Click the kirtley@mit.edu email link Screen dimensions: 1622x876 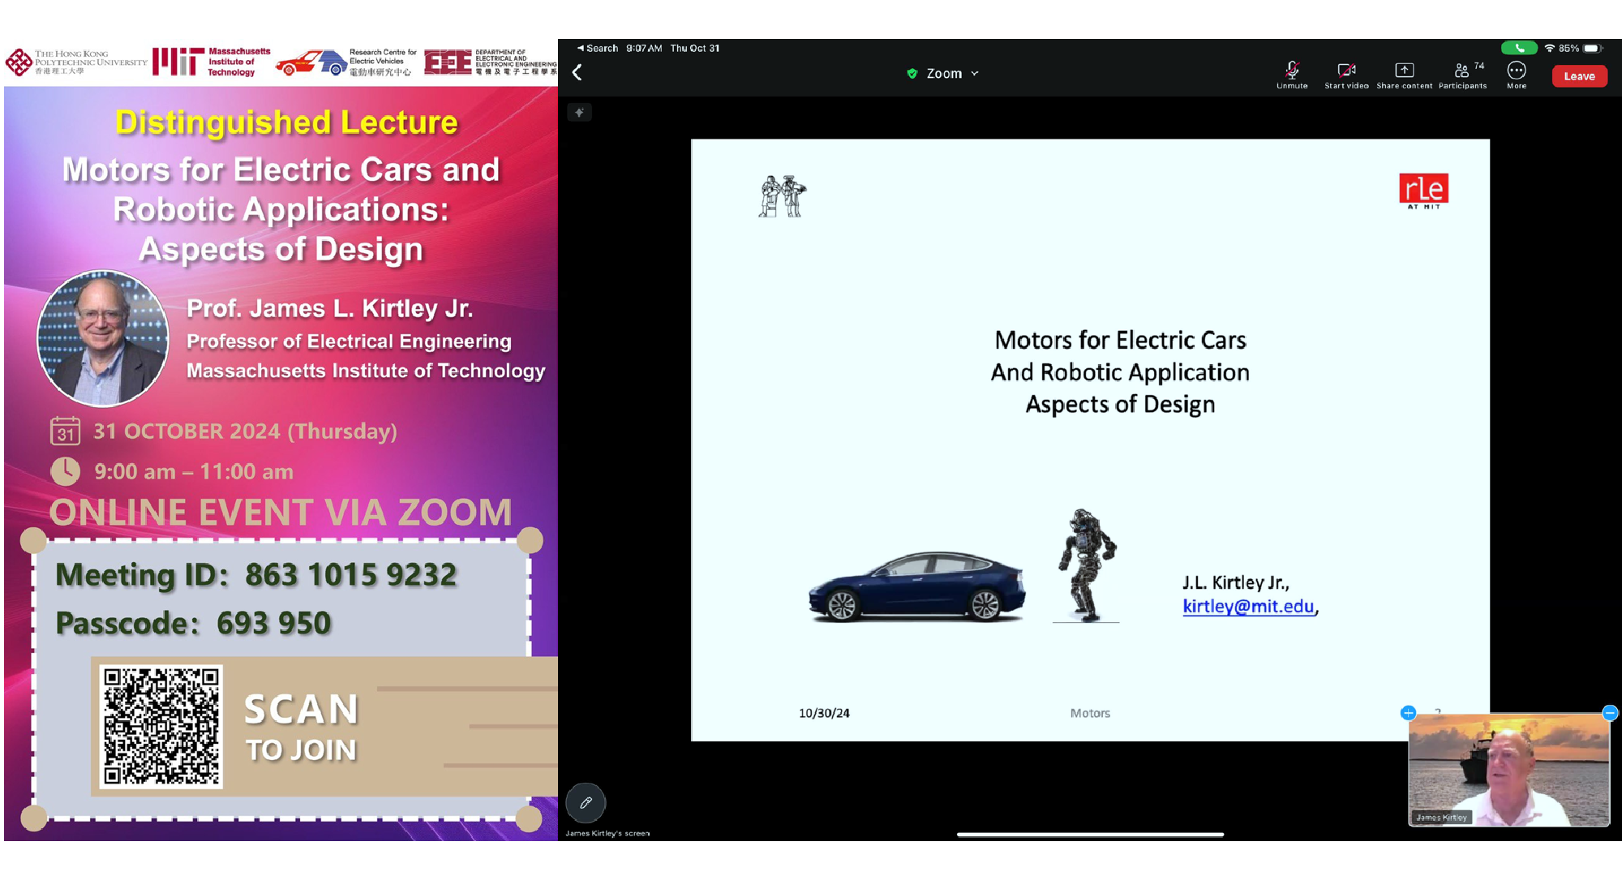point(1247,606)
